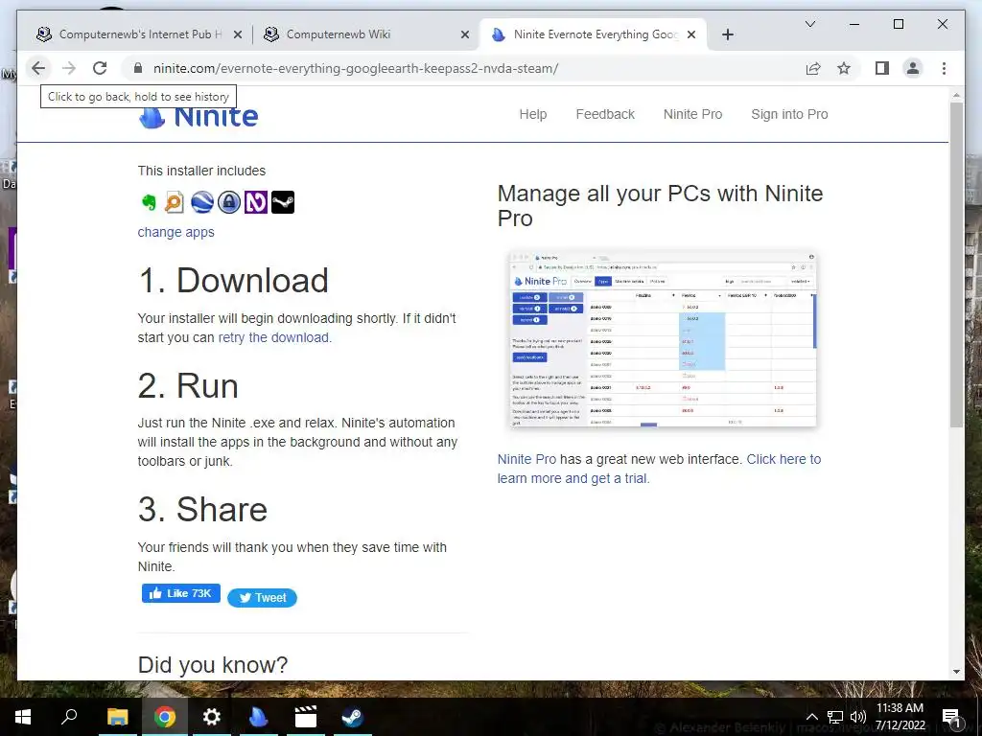982x736 pixels.
Task: Open the tab search chevron
Action: click(809, 24)
